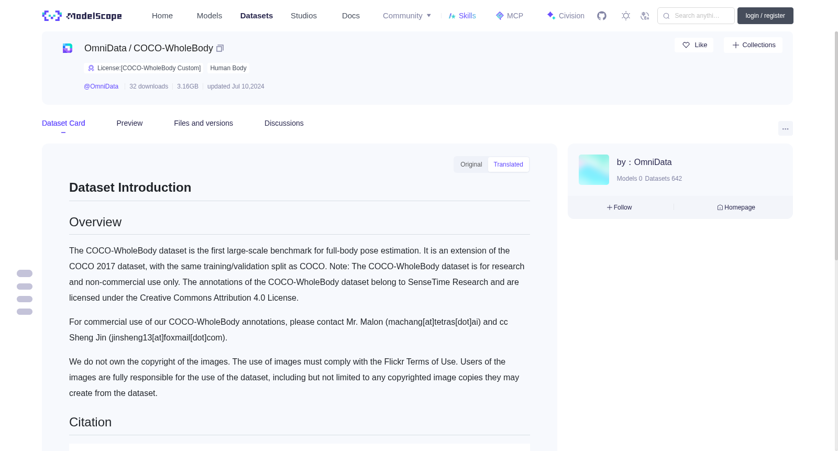Click the 'by : OmniData' author name
Viewport: 838px width, 451px height.
tap(644, 162)
